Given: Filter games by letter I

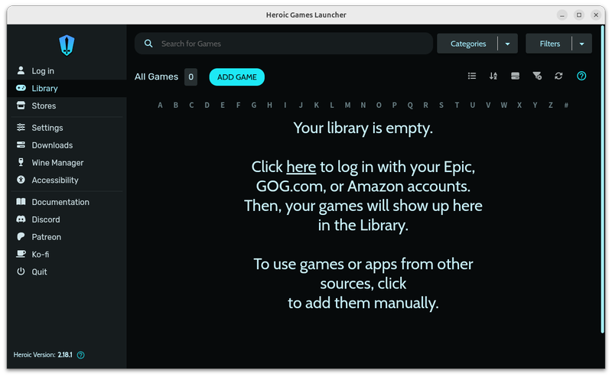Looking at the screenshot, I should point(285,105).
